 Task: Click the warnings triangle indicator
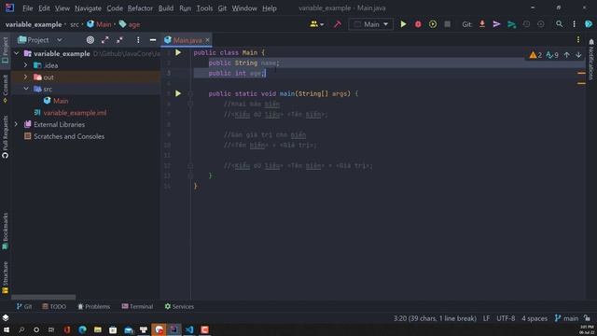pos(535,55)
